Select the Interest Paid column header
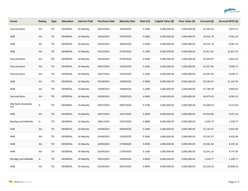The image size is (248, 191). [85, 21]
